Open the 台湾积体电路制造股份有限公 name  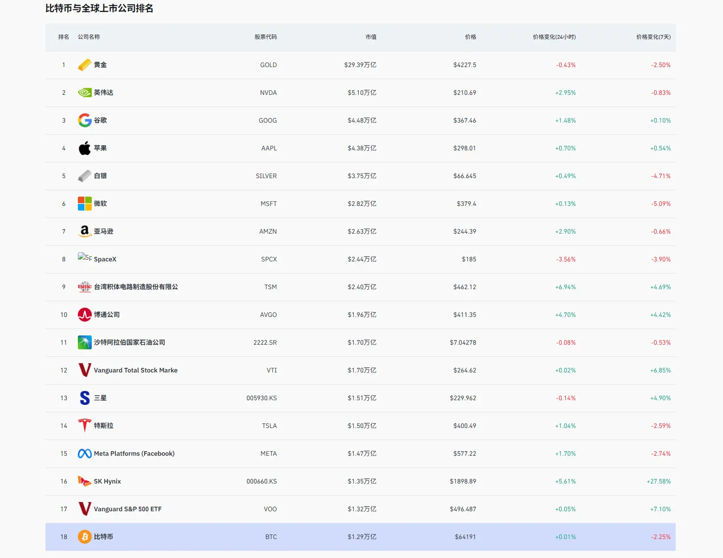coord(136,287)
